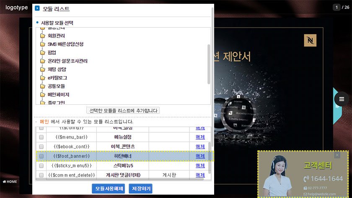
Task: Click the logotype logo at top left
Action: tap(16, 8)
